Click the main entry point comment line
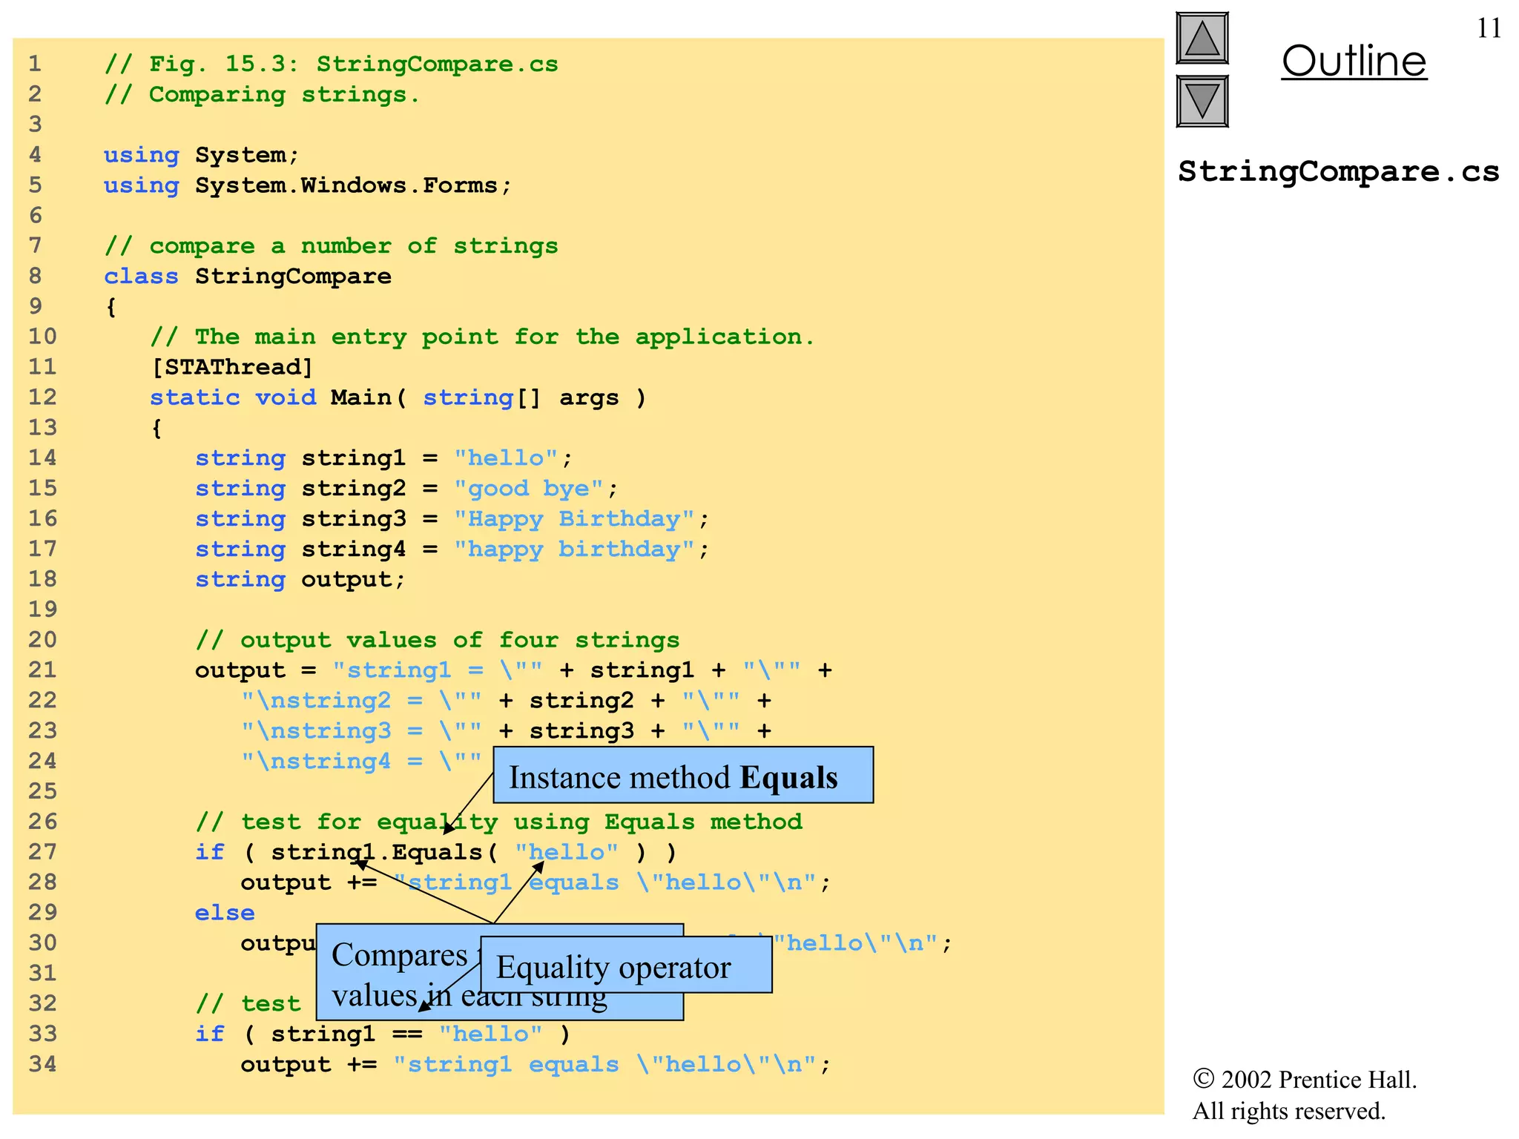 pyautogui.click(x=482, y=337)
